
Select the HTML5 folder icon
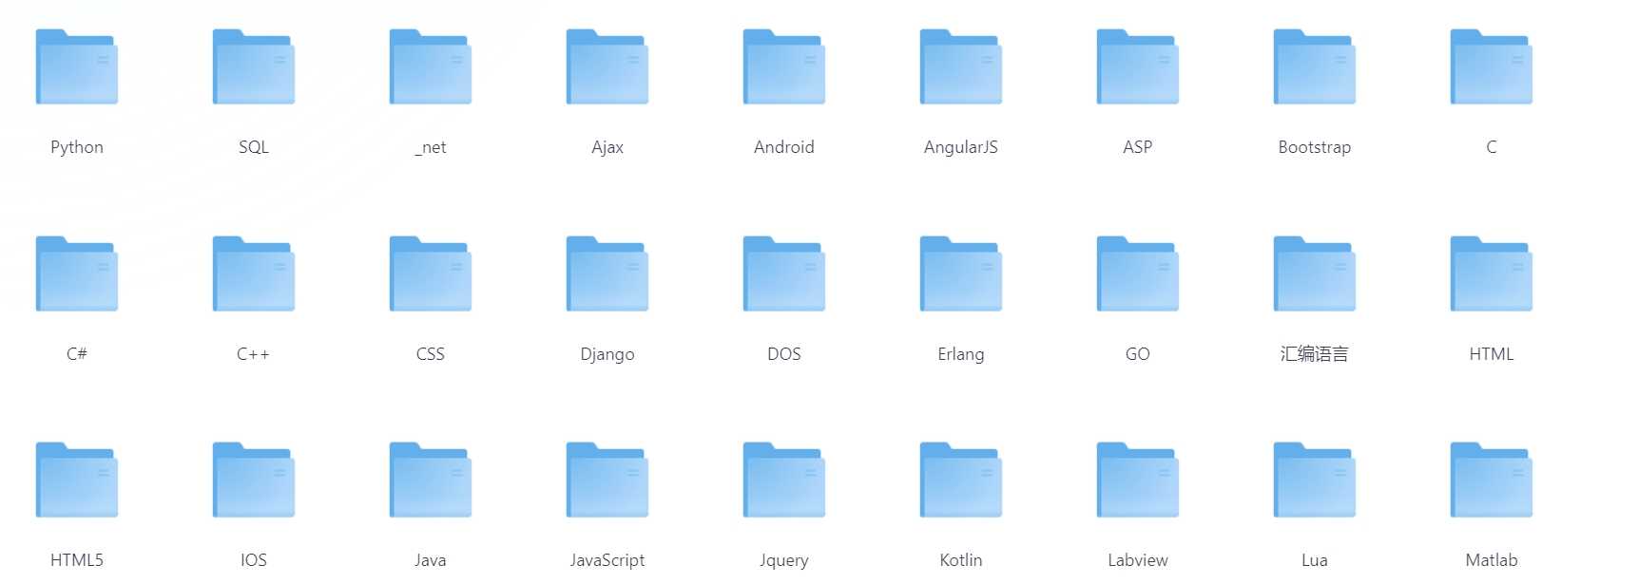point(77,480)
